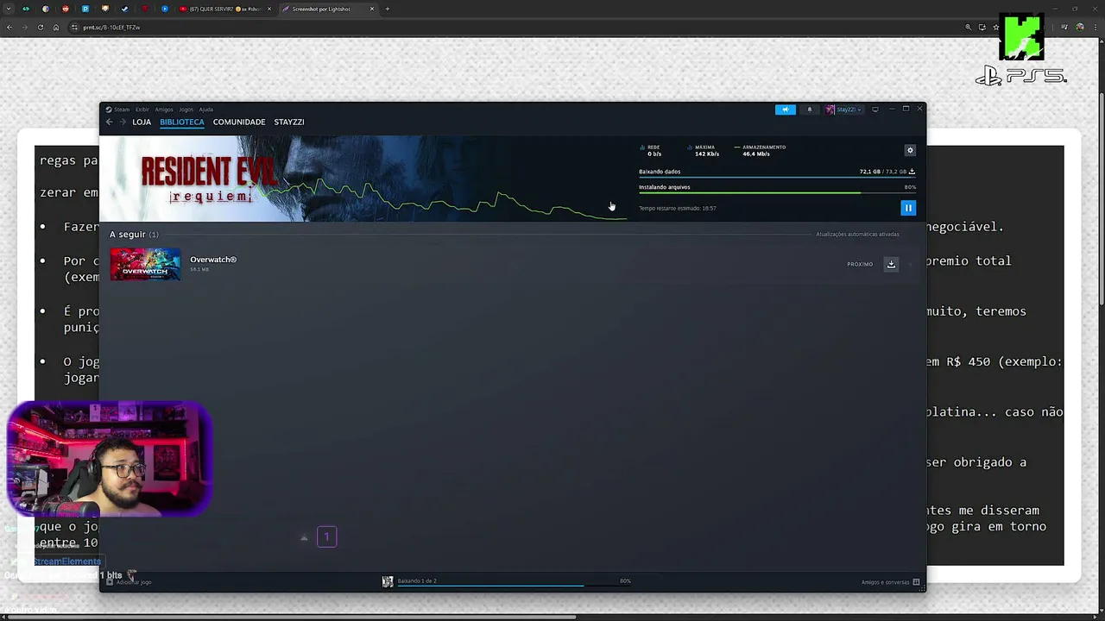Viewport: 1105px width, 621px height.
Task: Click the browser back arrow
Action: 9,27
